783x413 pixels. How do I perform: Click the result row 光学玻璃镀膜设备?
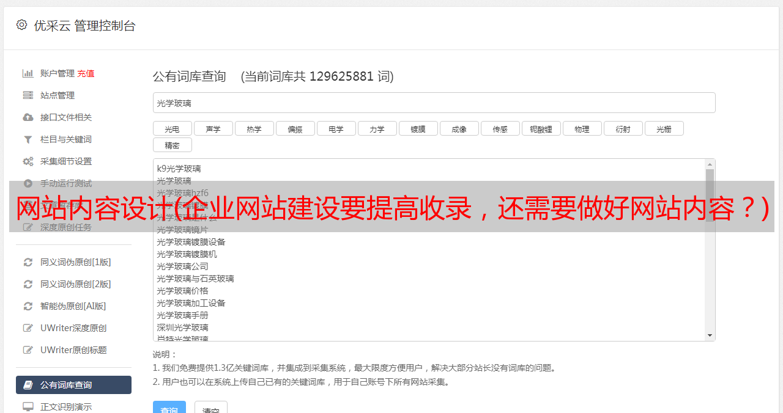(191, 242)
